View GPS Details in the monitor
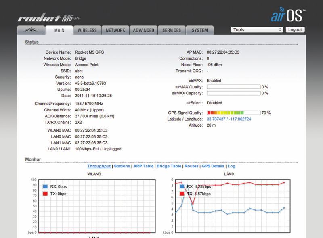Screen dimensions: 323x238 click(213, 166)
